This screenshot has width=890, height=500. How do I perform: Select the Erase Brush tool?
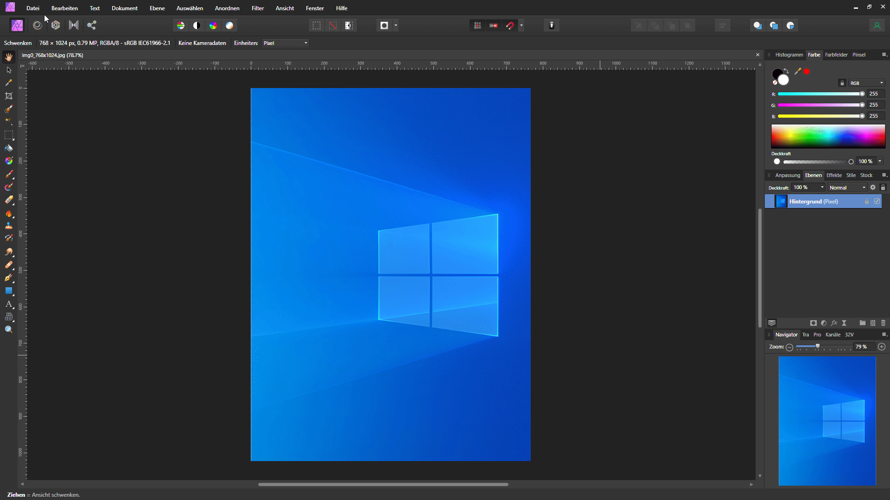coord(9,200)
